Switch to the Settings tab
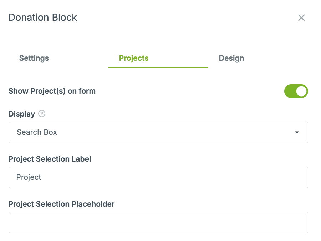Screen dimensions: 321x241 click(34, 58)
